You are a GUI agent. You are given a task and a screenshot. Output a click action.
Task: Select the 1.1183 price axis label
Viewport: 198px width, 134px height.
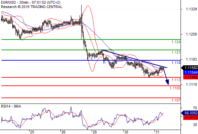pos(191,59)
